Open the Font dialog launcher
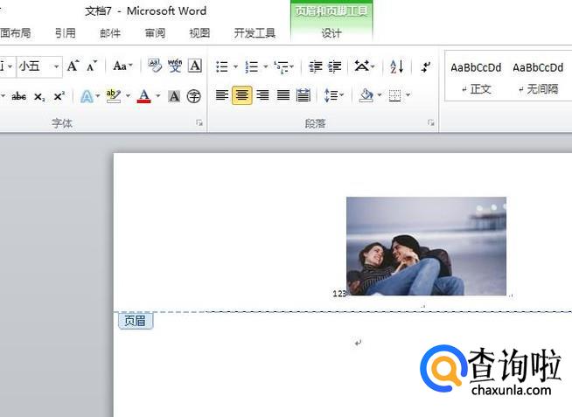 [x=199, y=123]
